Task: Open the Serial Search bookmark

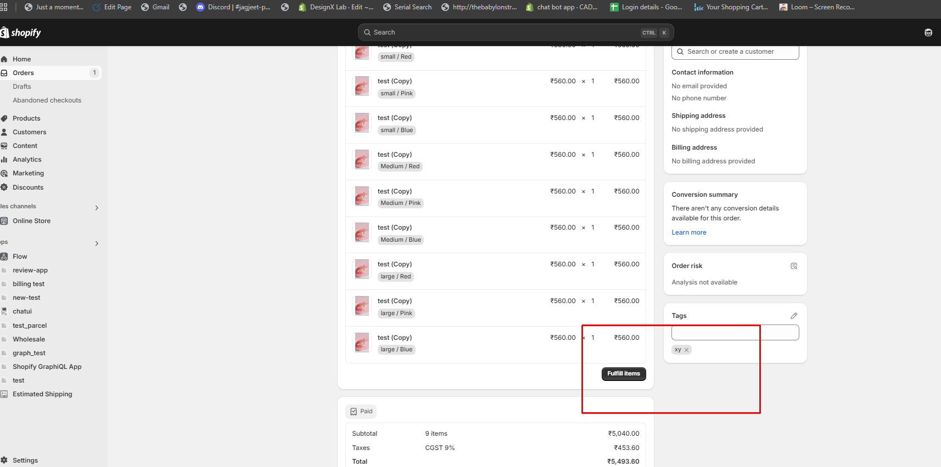Action: tap(407, 7)
